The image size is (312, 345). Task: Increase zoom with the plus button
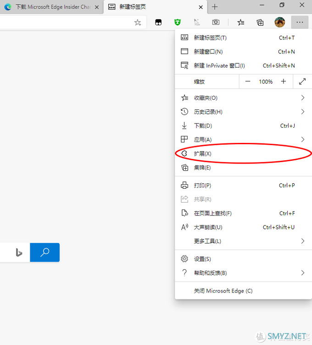coord(284,82)
